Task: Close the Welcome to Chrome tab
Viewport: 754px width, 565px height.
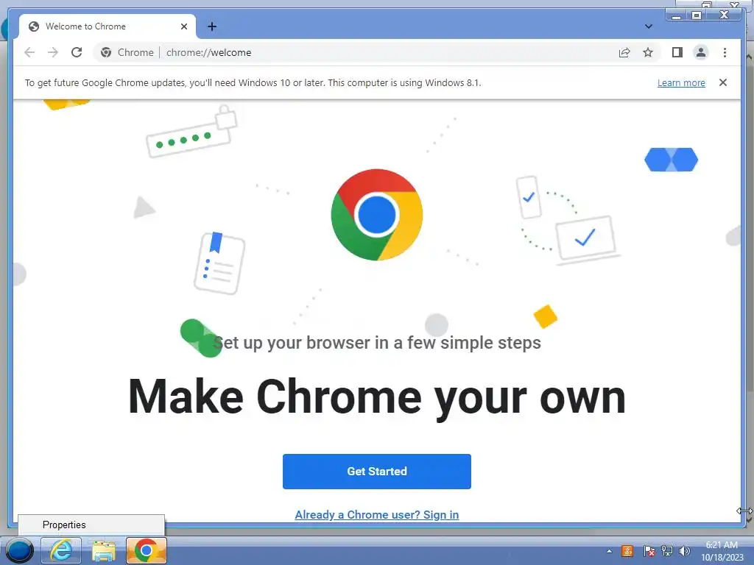Action: point(183,26)
